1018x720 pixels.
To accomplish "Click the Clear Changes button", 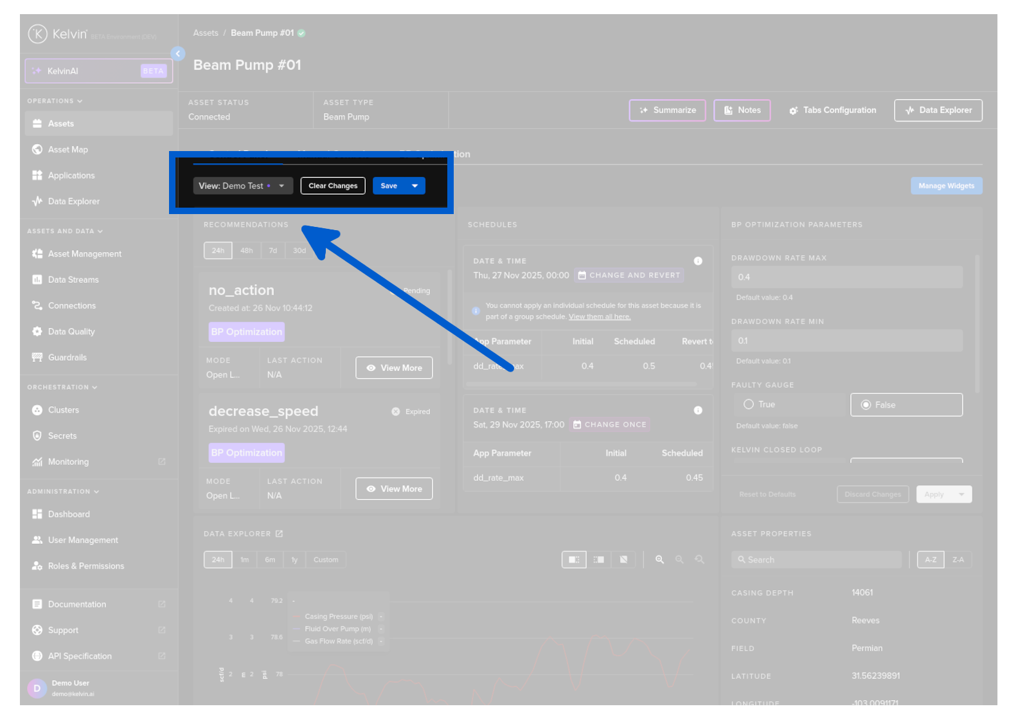I will click(333, 186).
